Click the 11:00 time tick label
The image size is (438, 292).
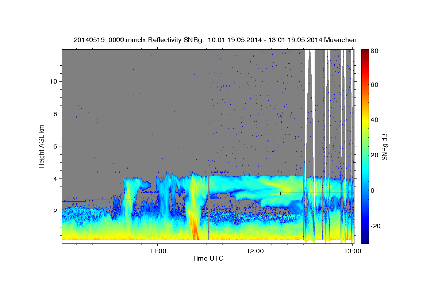(x=157, y=251)
